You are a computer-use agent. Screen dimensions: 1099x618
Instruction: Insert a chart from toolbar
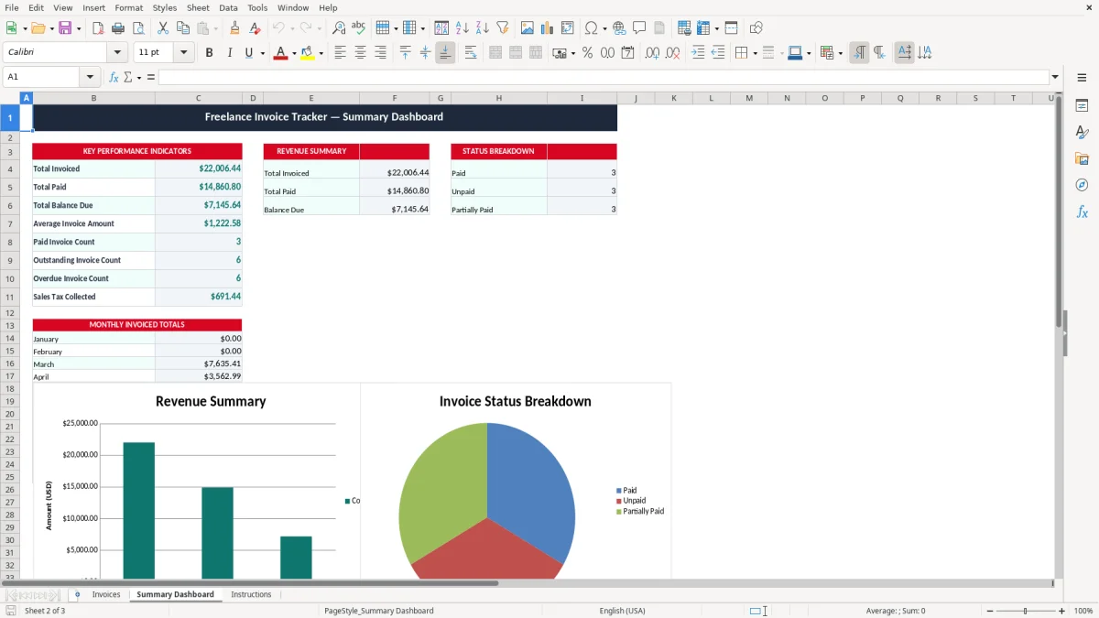pyautogui.click(x=547, y=28)
